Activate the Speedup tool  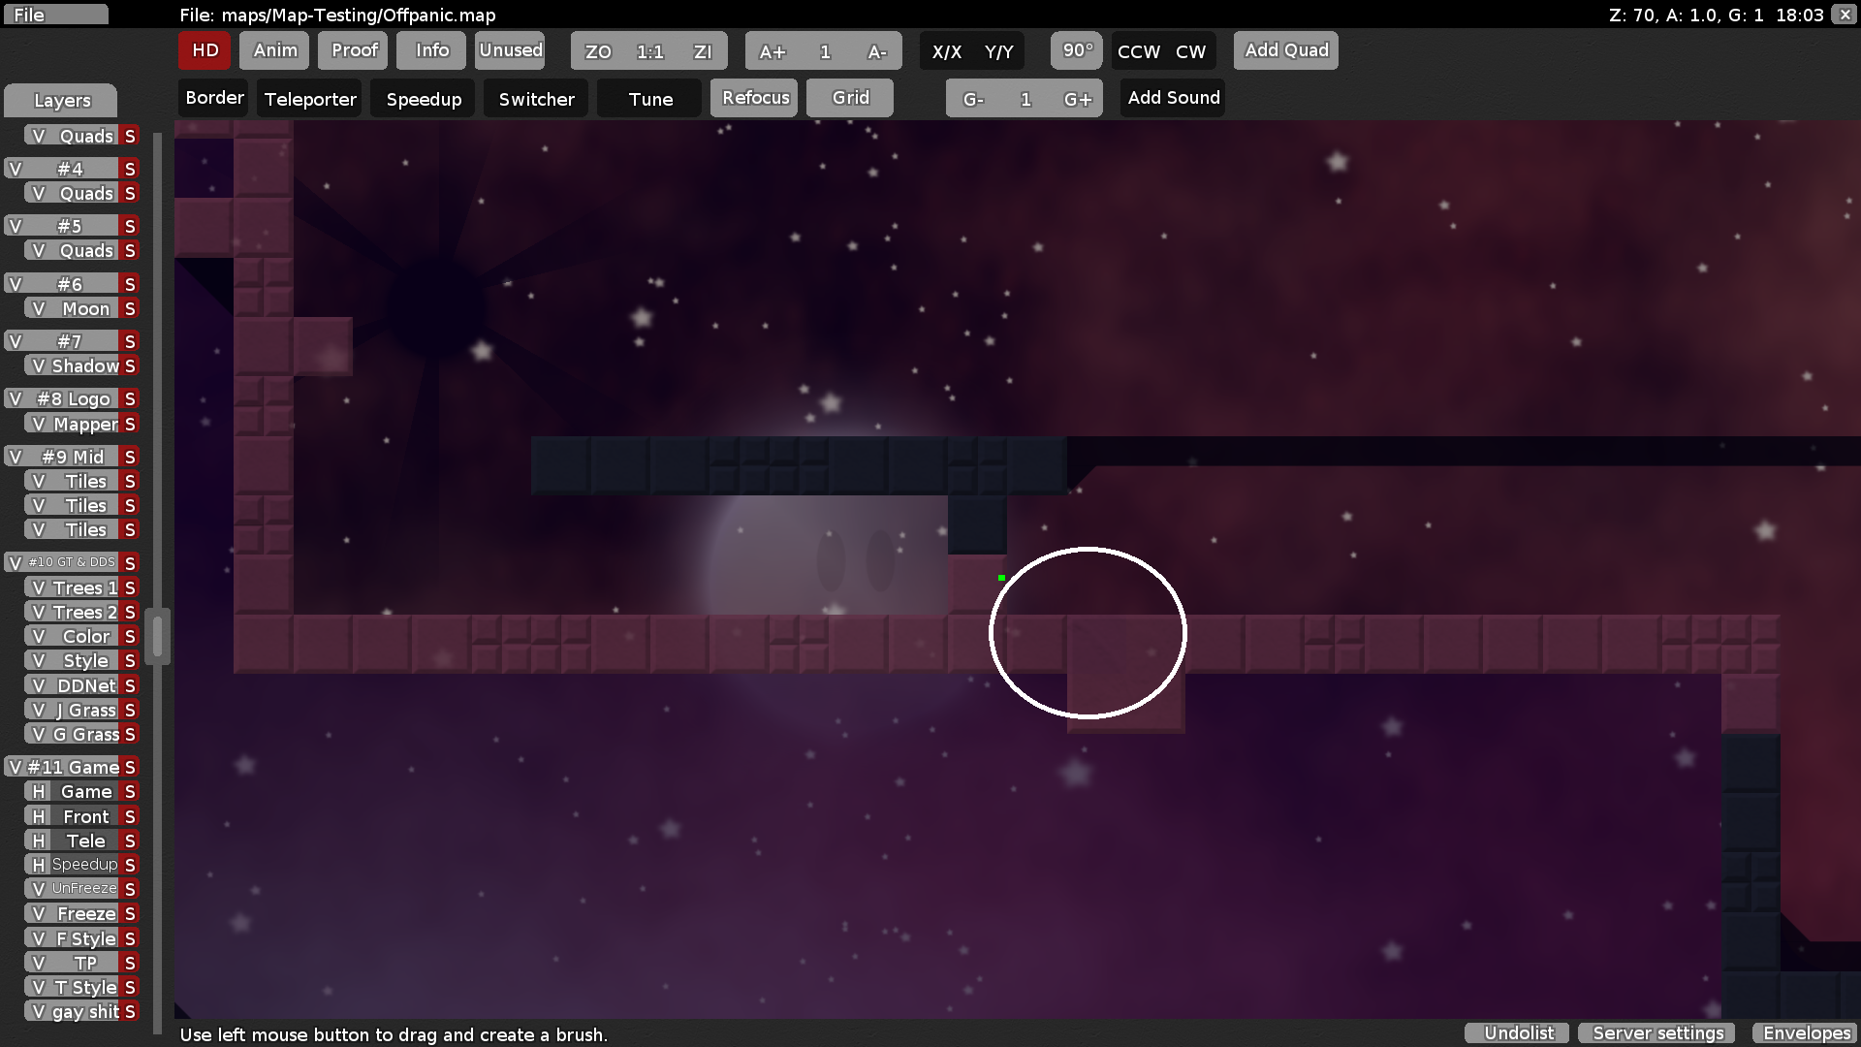click(x=422, y=98)
